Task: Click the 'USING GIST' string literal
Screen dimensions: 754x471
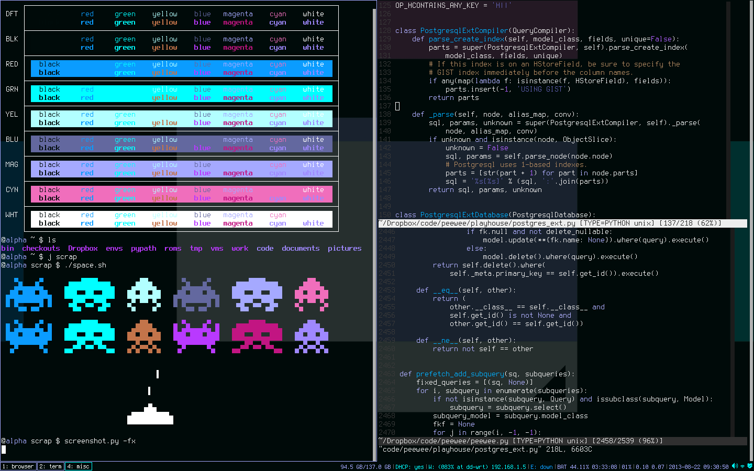Action: pos(541,89)
